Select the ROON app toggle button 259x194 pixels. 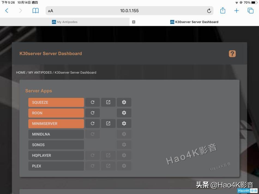(56, 113)
